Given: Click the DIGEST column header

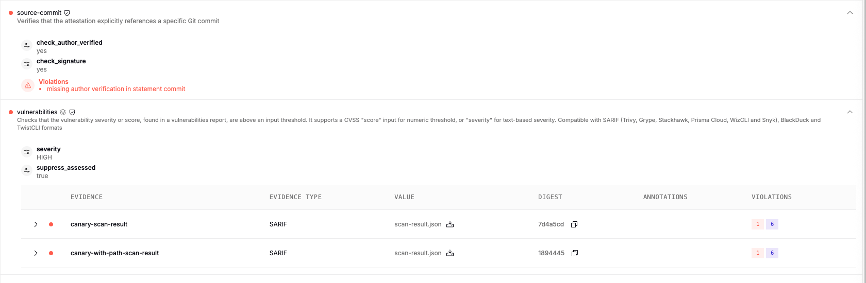Looking at the screenshot, I should coord(550,197).
